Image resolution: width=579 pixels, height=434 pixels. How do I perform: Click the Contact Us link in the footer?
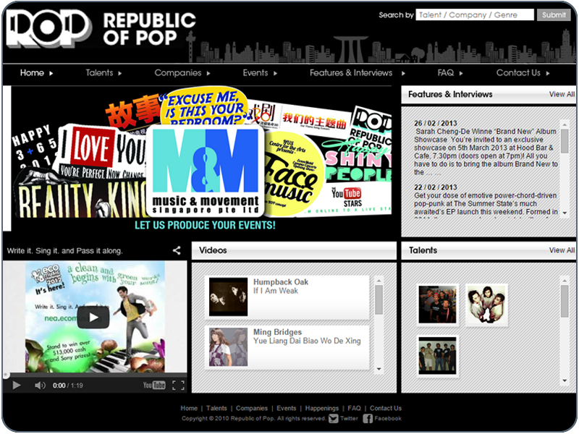(386, 408)
